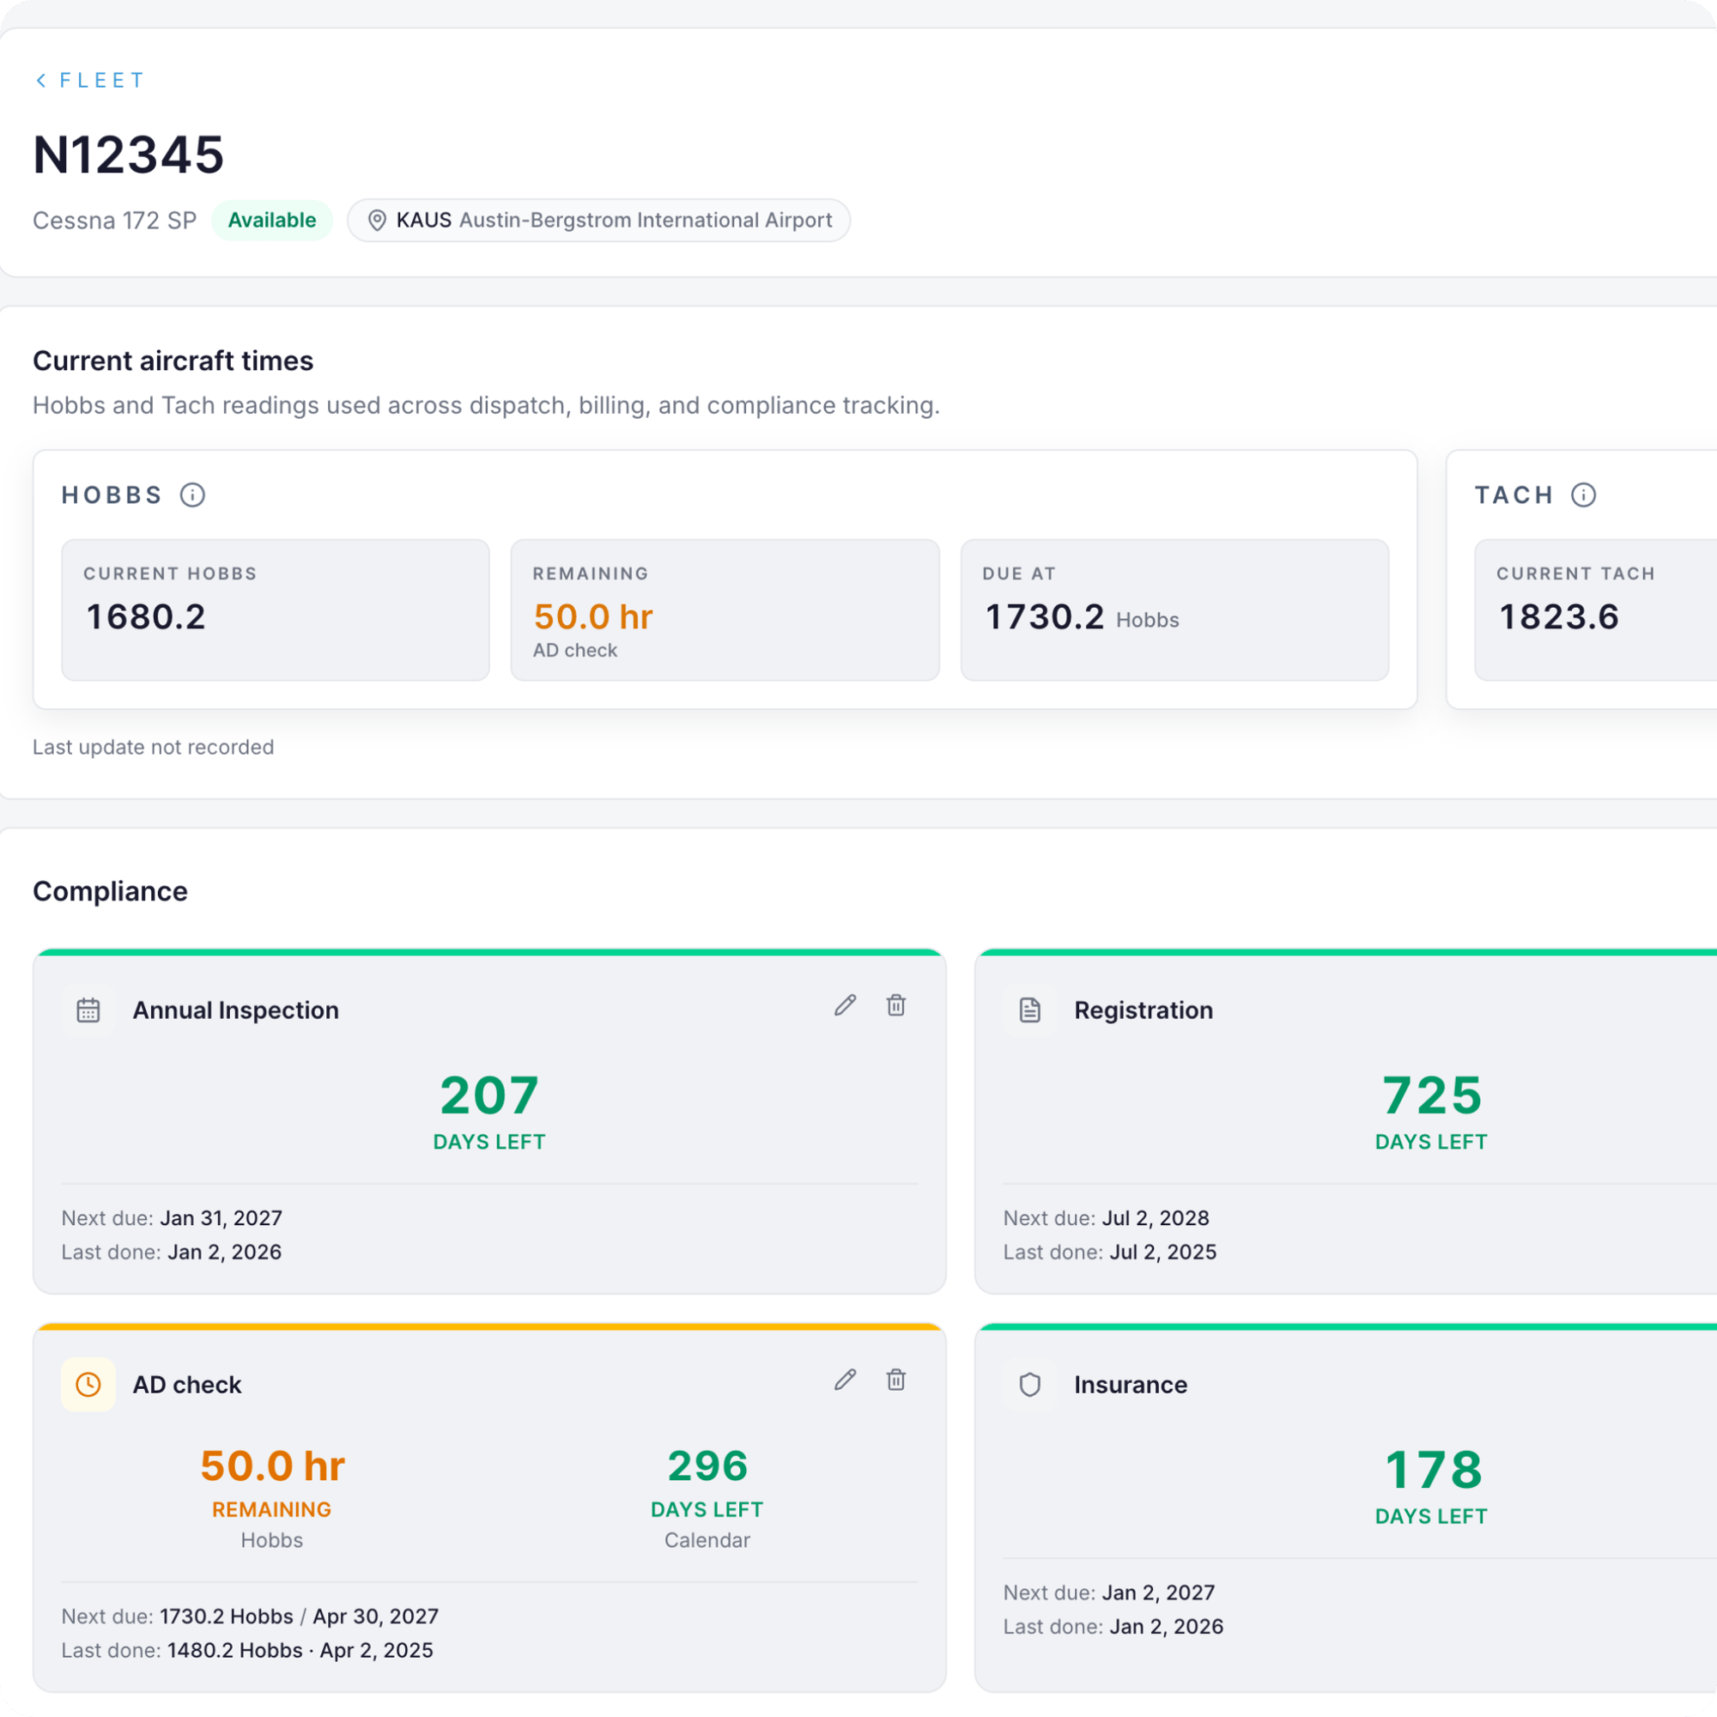Delete the AD check item
Viewport: 1717px width, 1717px height.
895,1380
